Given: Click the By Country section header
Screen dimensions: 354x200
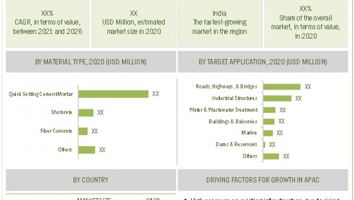Looking at the screenshot, I should (x=91, y=180).
